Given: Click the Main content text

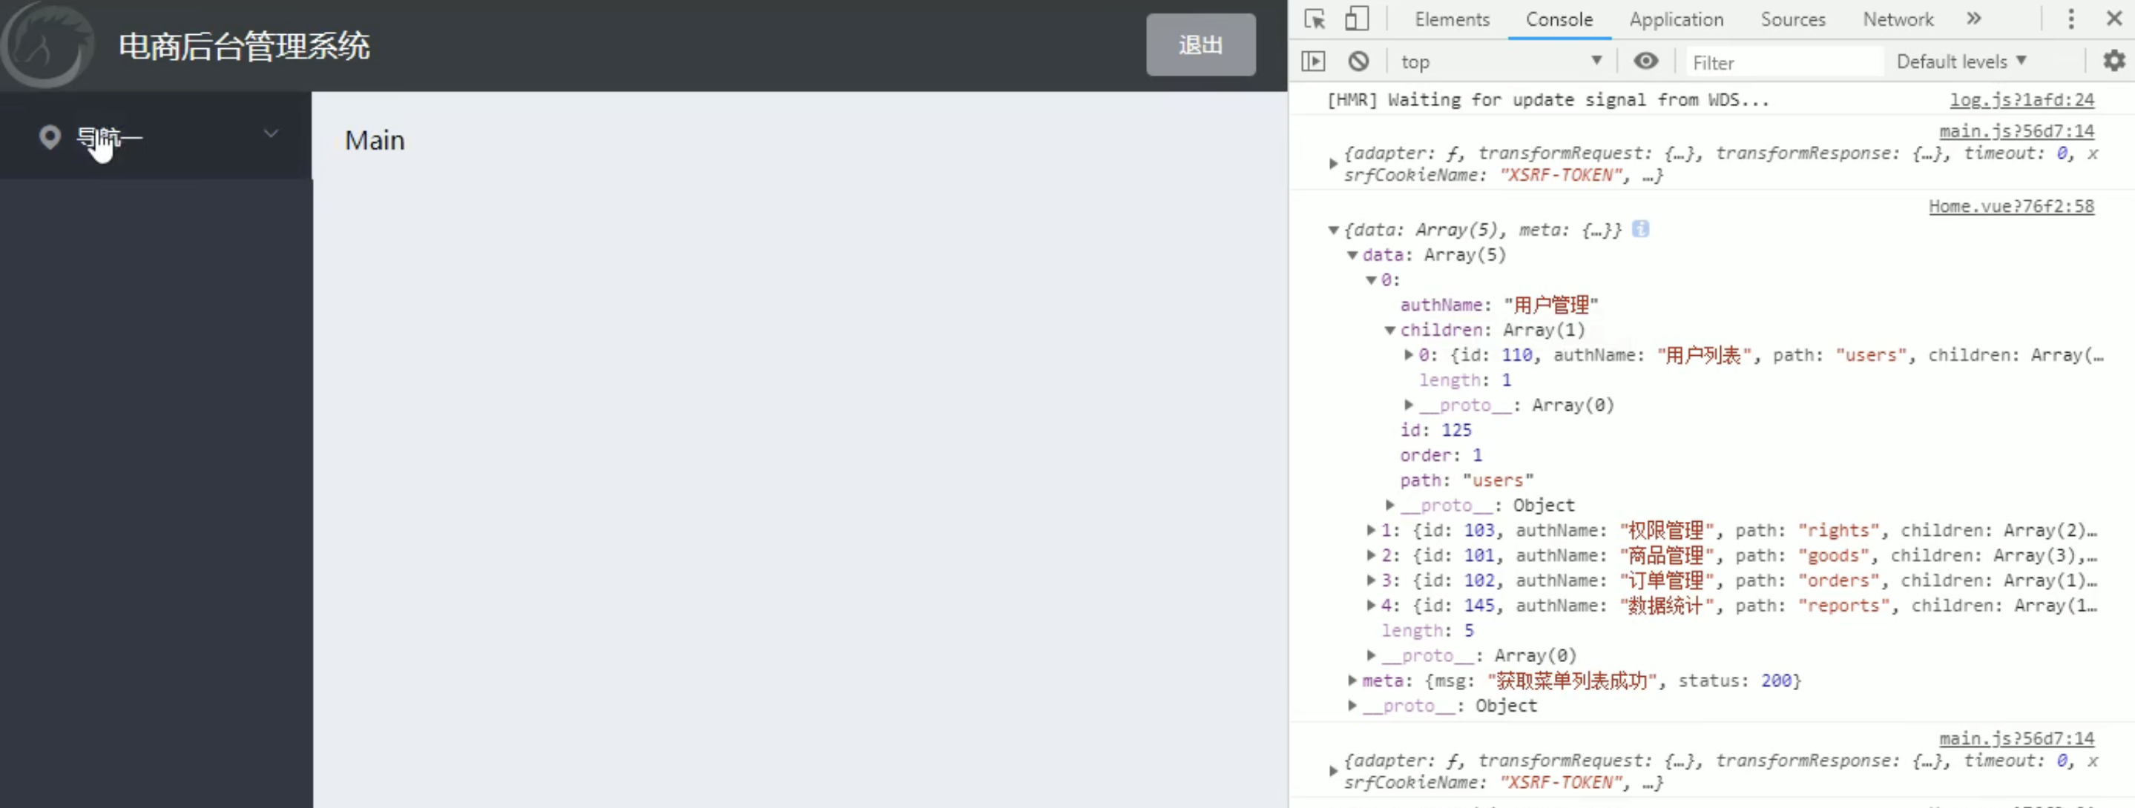Looking at the screenshot, I should [x=375, y=140].
